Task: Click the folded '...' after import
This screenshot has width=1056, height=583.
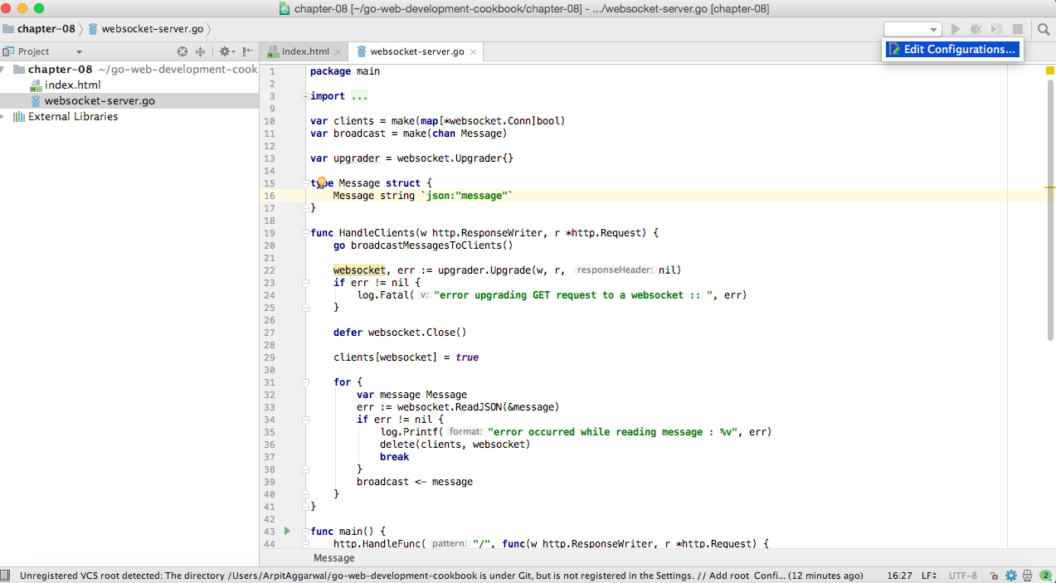Action: point(360,96)
